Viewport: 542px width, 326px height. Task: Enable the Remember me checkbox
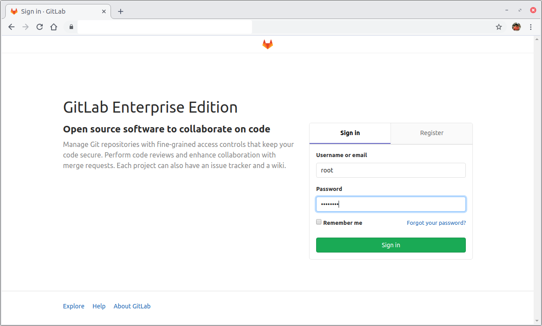pyautogui.click(x=319, y=222)
